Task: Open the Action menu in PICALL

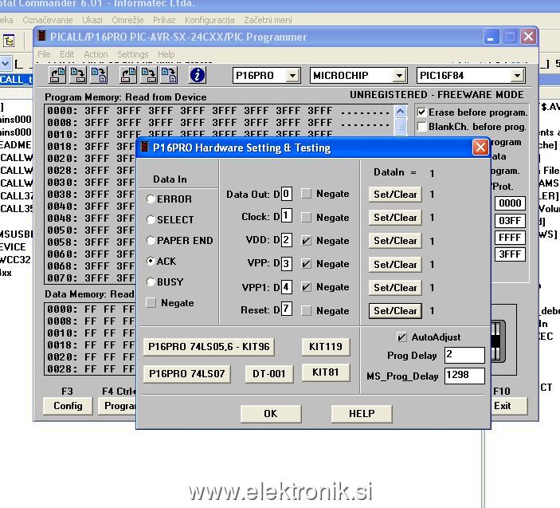Action: (96, 54)
